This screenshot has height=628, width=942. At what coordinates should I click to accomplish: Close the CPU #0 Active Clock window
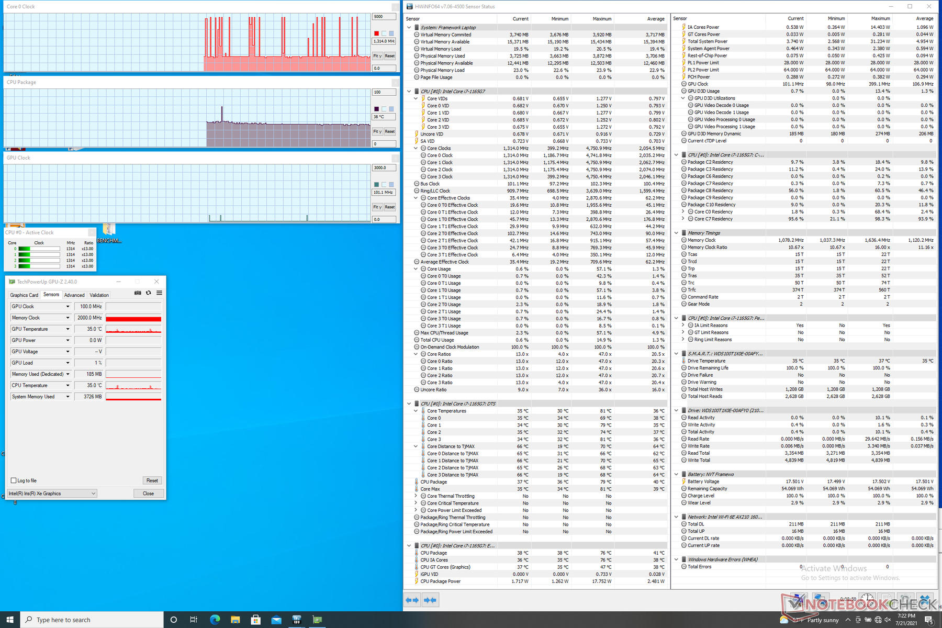pos(92,232)
